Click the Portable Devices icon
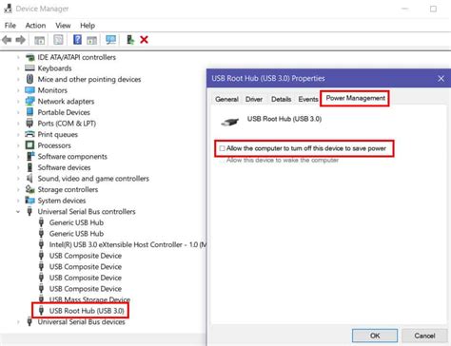 [29, 112]
